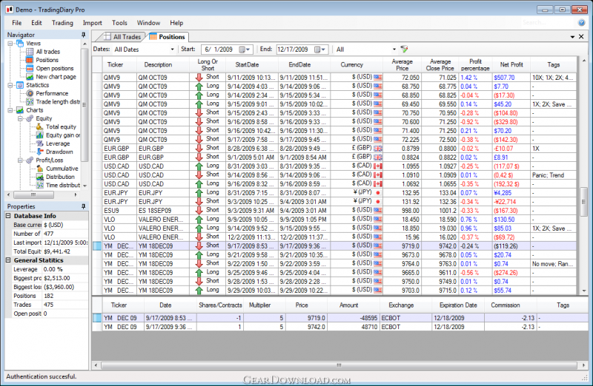Pin the Properties panel
Viewport: 593px width, 386px height.
point(83,206)
